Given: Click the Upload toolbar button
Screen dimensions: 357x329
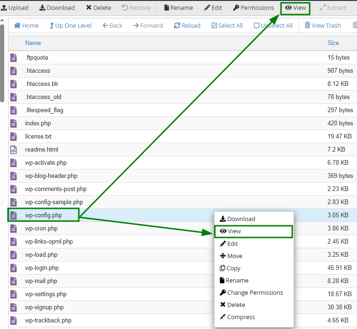Looking at the screenshot, I should click(x=15, y=8).
